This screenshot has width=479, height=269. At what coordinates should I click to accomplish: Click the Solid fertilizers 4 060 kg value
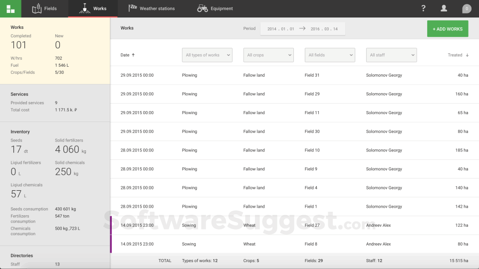(70, 149)
